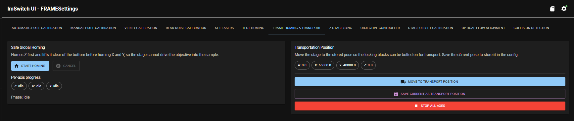Select the Optical Flow Alignment tab
The width and height of the screenshot is (574, 121).
pos(483,28)
